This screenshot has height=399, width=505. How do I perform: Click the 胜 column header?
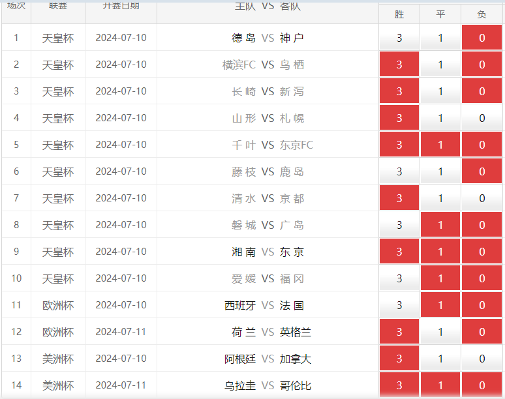[x=399, y=14]
